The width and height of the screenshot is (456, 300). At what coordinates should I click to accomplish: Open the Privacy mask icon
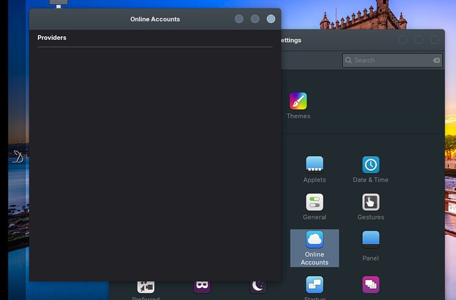[202, 287]
